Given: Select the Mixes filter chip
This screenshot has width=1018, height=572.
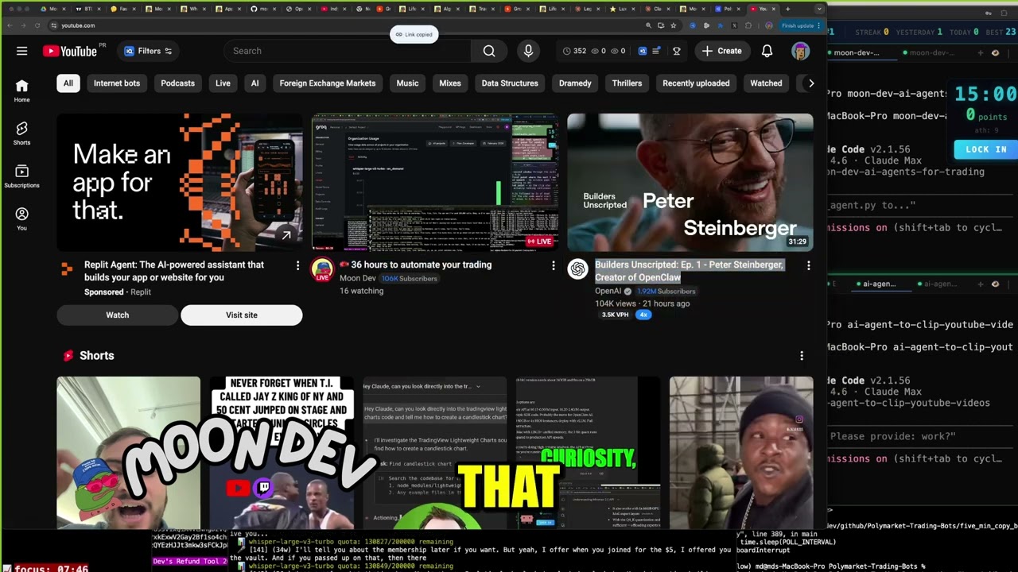Looking at the screenshot, I should click(450, 83).
